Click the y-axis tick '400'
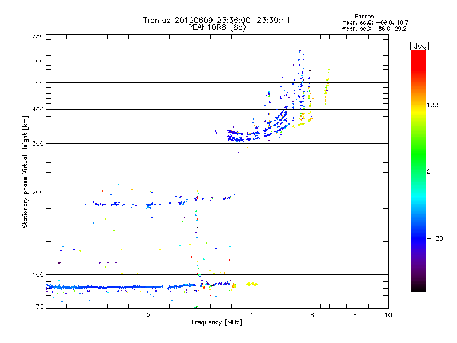This screenshot has height=343, width=457. tap(38, 109)
